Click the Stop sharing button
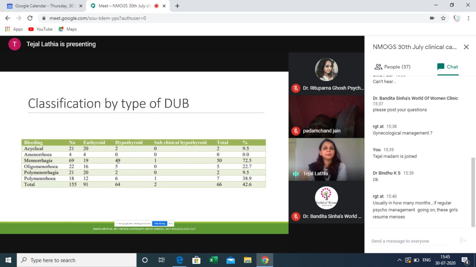476x267 pixels. coord(160,224)
